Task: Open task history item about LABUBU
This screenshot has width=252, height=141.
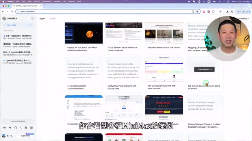Action: click(x=18, y=54)
